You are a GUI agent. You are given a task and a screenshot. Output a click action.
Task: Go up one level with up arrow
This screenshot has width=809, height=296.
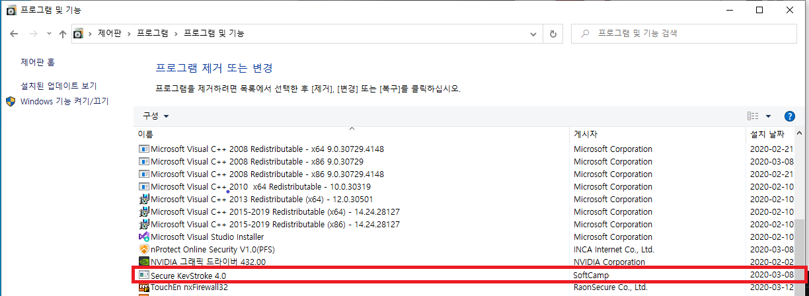point(63,33)
